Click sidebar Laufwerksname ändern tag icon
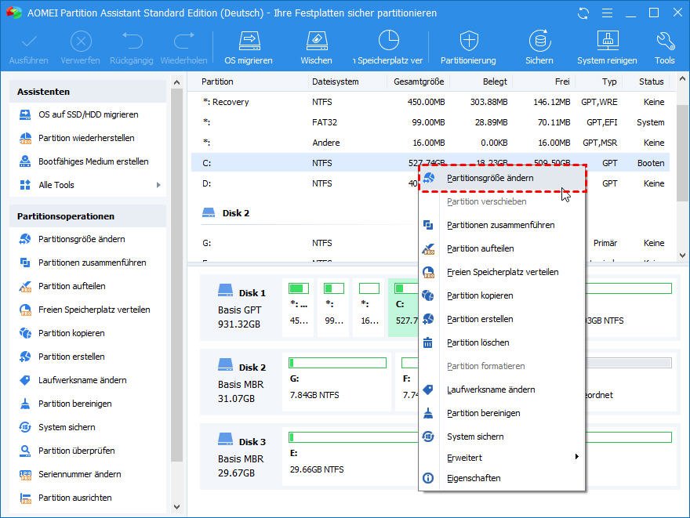690x518 pixels. coord(25,380)
